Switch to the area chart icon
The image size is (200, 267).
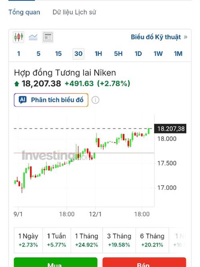coord(33,37)
